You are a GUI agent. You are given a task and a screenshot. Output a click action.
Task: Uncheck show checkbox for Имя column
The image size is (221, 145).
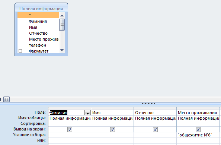[112, 129]
